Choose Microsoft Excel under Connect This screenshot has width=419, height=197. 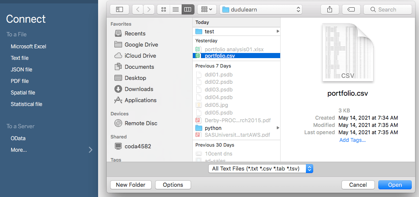(x=28, y=46)
